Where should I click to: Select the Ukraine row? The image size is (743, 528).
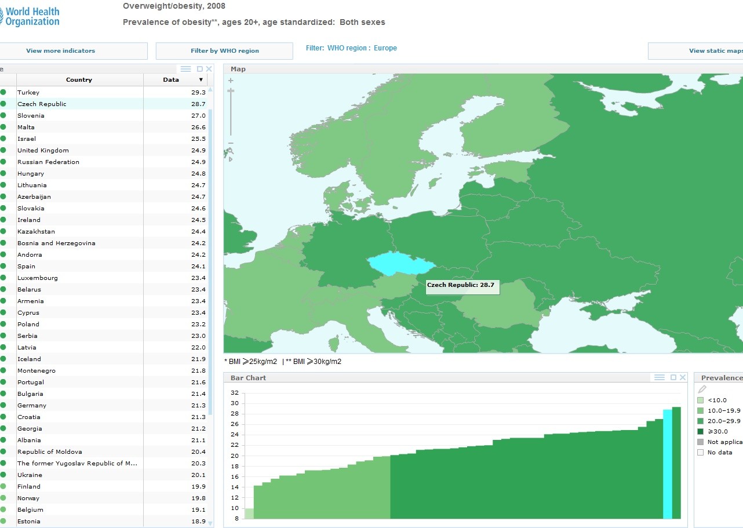[104, 475]
